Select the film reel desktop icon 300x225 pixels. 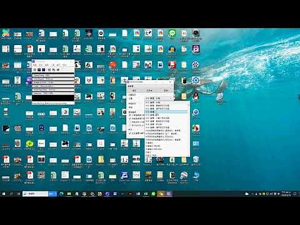pyautogui.click(x=196, y=65)
